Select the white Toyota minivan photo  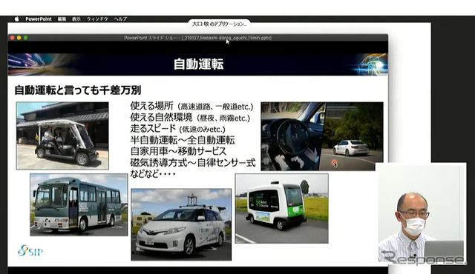coord(181,224)
